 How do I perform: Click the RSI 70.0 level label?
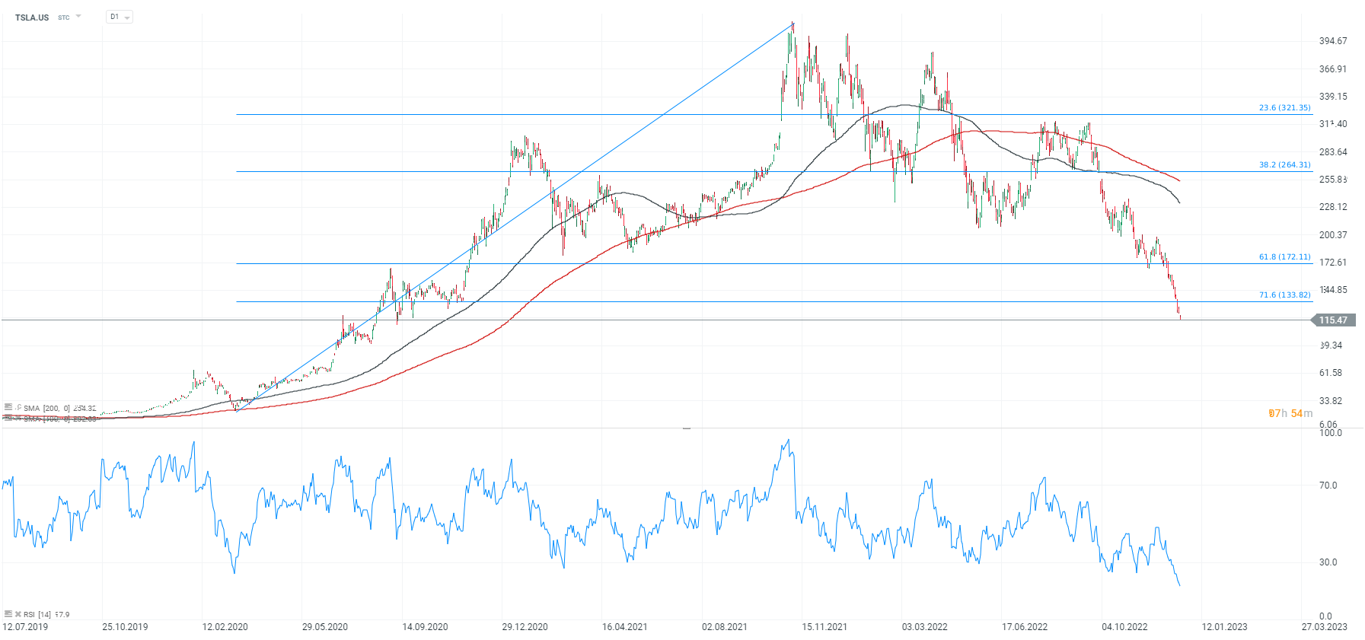(1328, 486)
